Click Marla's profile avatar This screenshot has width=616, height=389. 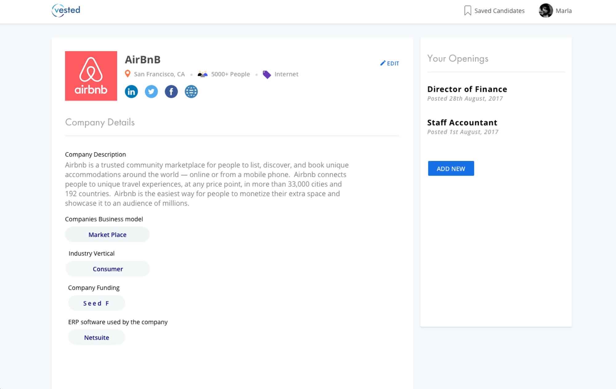[546, 10]
